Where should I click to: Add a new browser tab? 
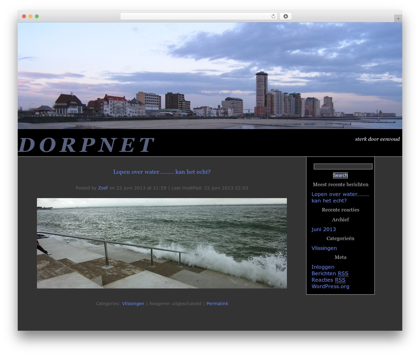click(398, 19)
